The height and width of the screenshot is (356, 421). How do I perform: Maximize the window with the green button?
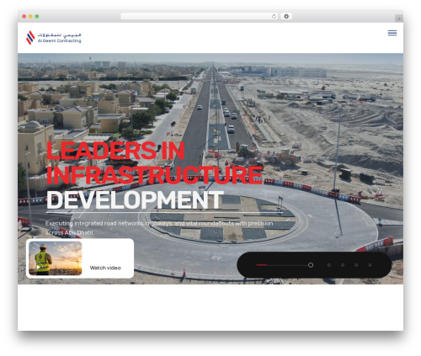point(37,17)
